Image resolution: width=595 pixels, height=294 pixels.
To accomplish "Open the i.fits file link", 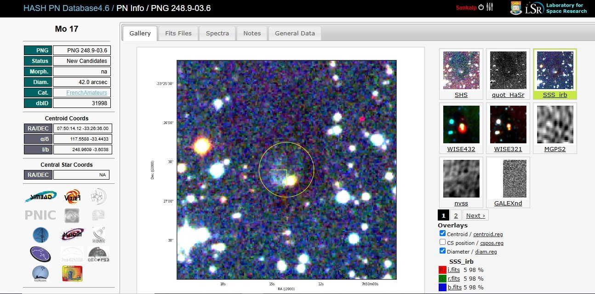I will pos(454,270).
